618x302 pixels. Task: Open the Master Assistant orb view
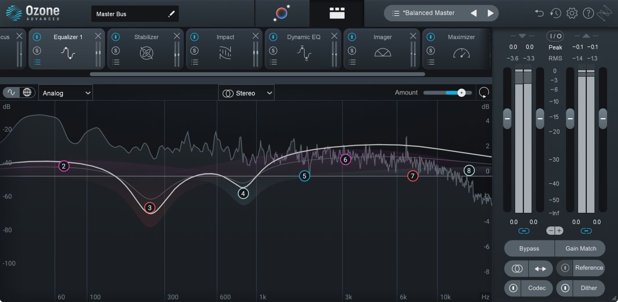[x=282, y=13]
